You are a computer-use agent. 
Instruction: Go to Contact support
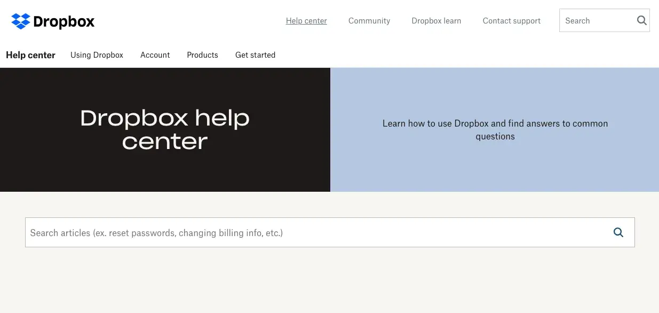[511, 21]
